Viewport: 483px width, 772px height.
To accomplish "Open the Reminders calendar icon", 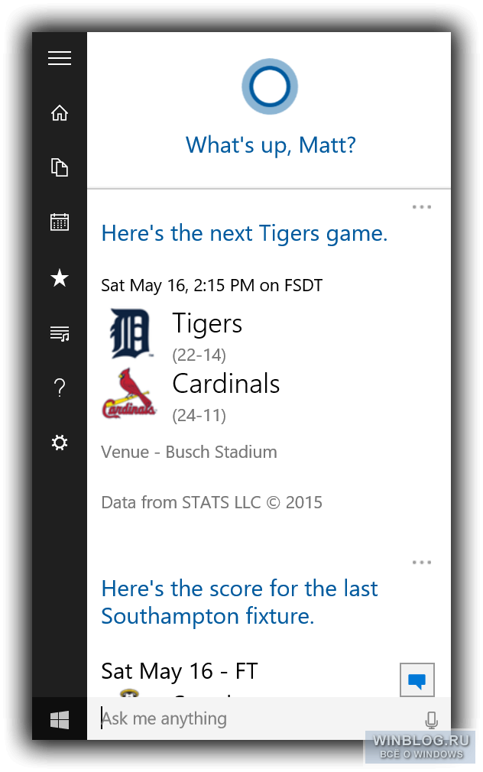I will coord(60,222).
